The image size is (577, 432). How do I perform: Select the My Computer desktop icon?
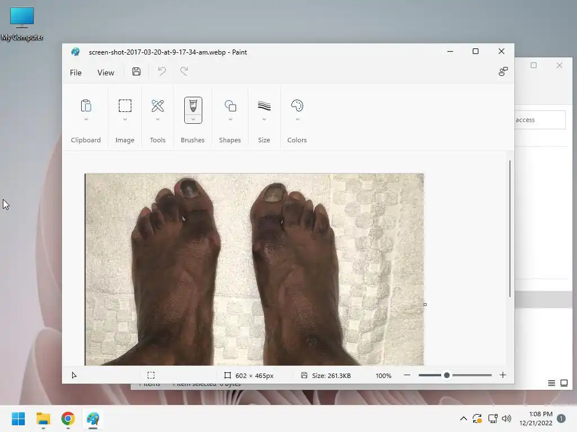22,24
